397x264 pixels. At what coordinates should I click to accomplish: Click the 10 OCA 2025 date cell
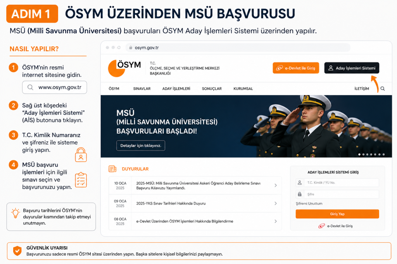pyautogui.click(x=120, y=186)
